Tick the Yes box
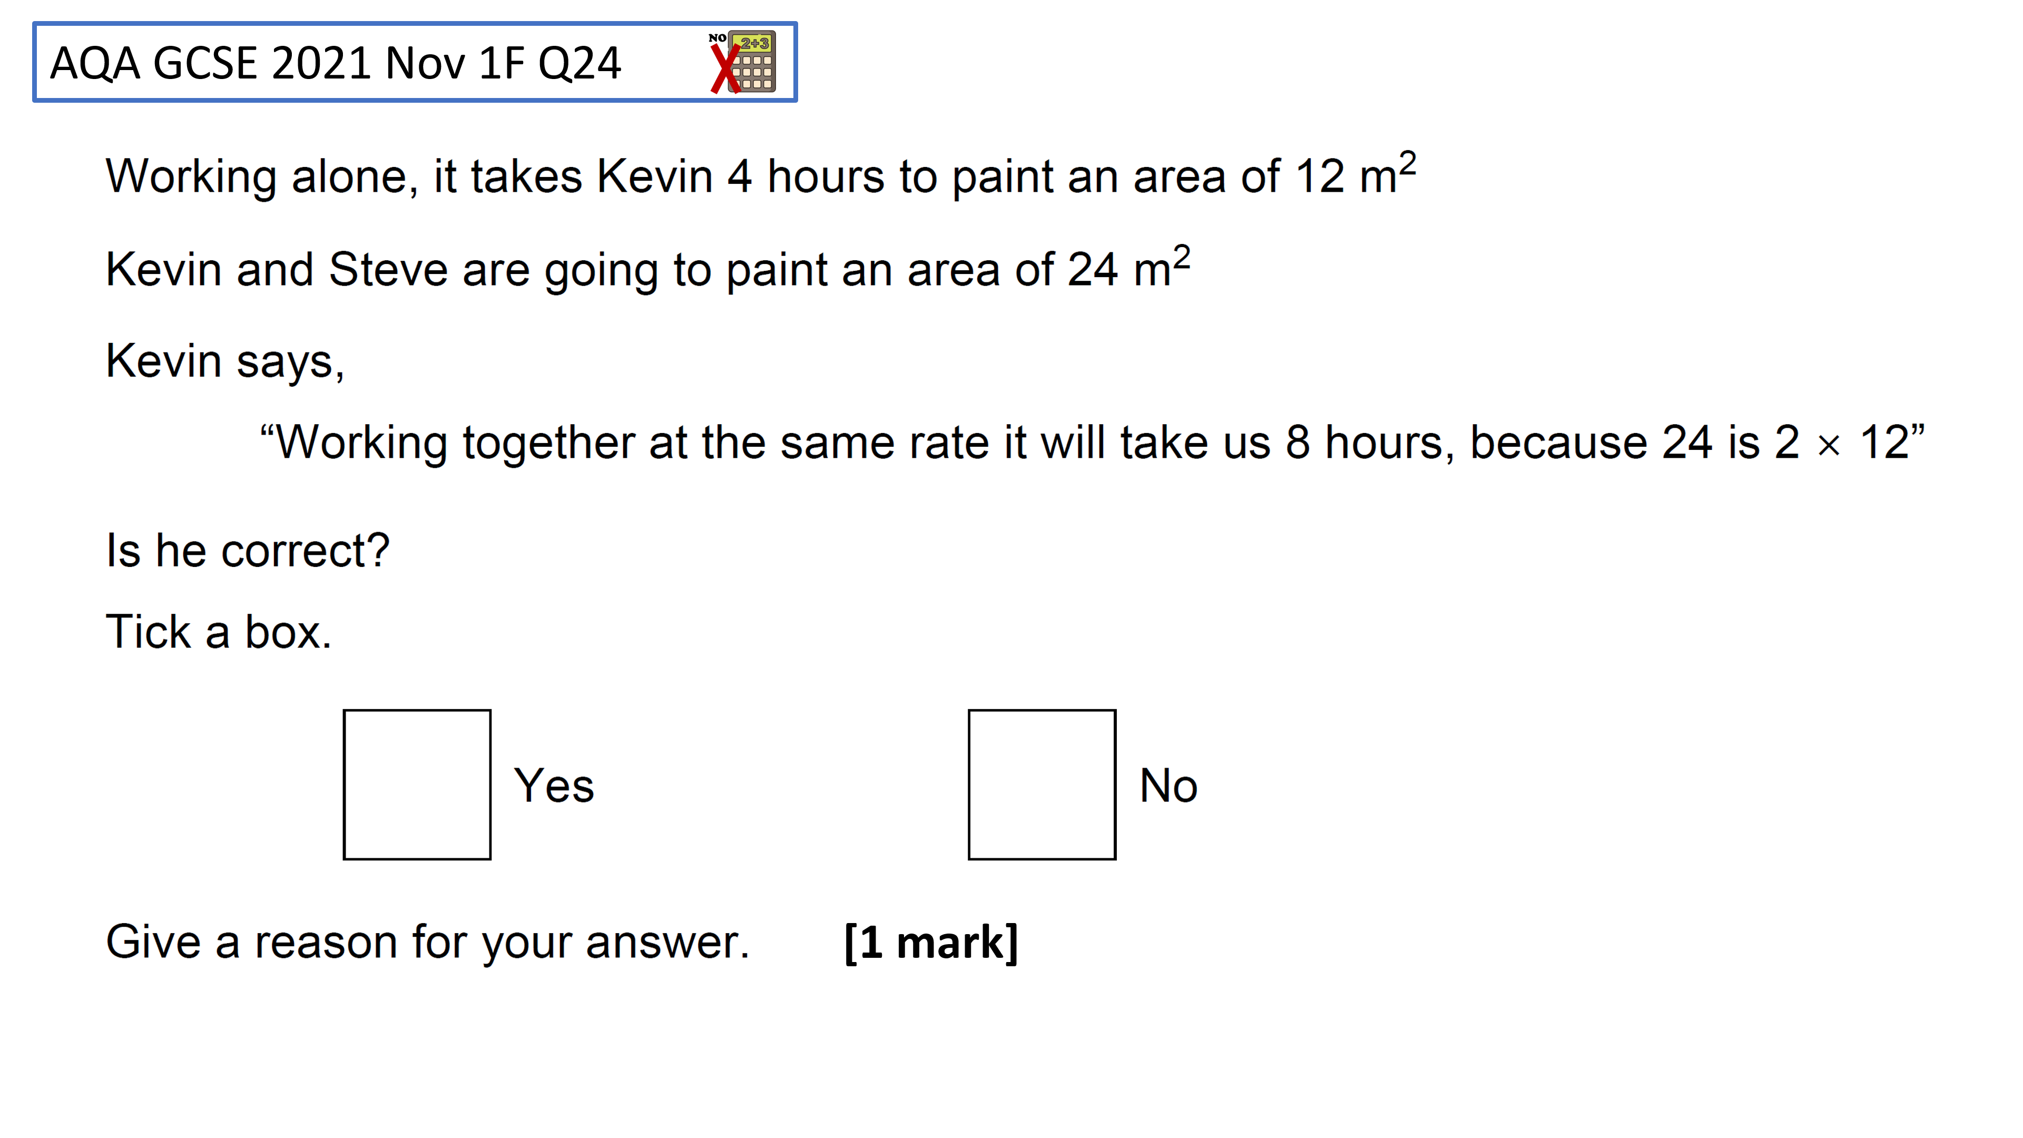 coord(417,784)
